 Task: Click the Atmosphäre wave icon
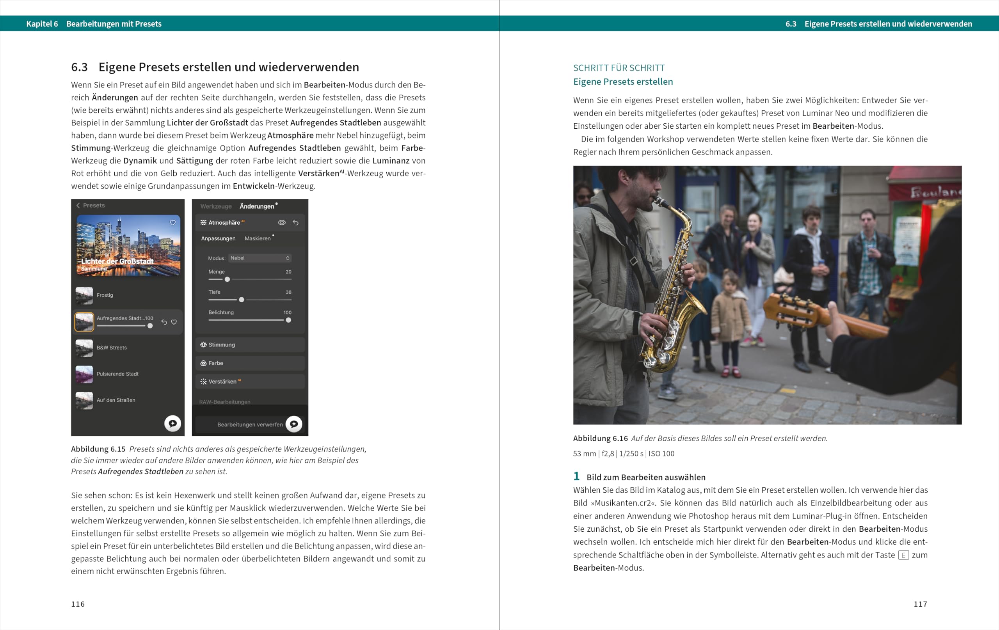point(203,223)
